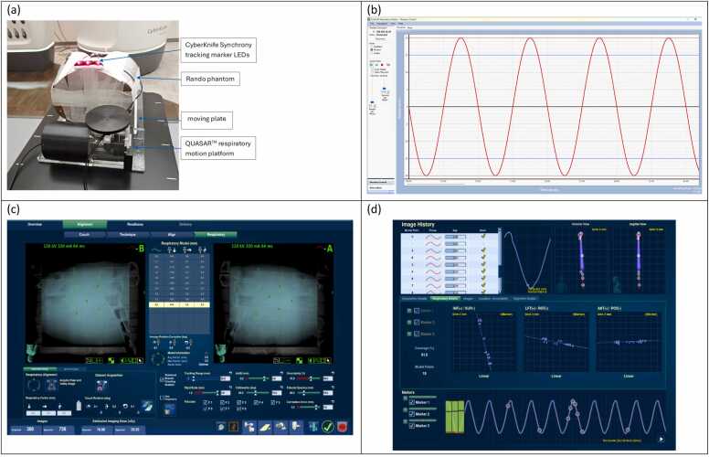Click the red stop icon in panel (c)

pyautogui.click(x=343, y=426)
